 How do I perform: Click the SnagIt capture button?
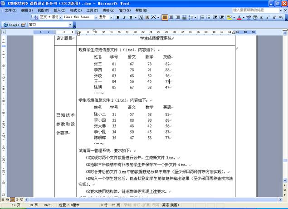click(11, 25)
